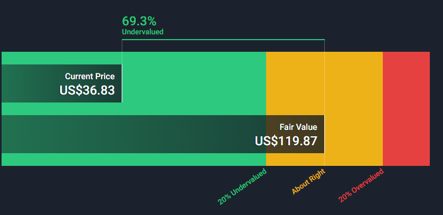This screenshot has height=215, width=443.
Task: Click the About Right axis label
Action: click(x=308, y=182)
